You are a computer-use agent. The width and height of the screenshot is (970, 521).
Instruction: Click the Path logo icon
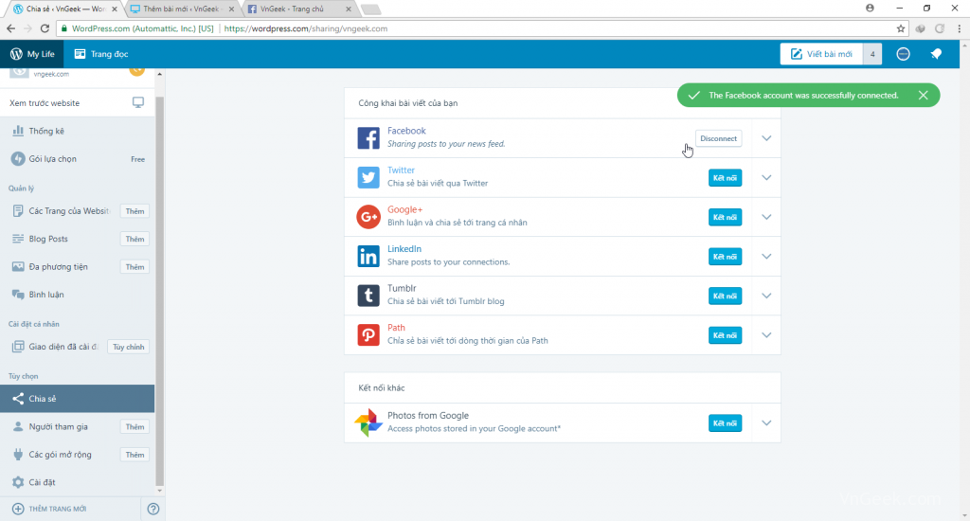[x=368, y=334]
